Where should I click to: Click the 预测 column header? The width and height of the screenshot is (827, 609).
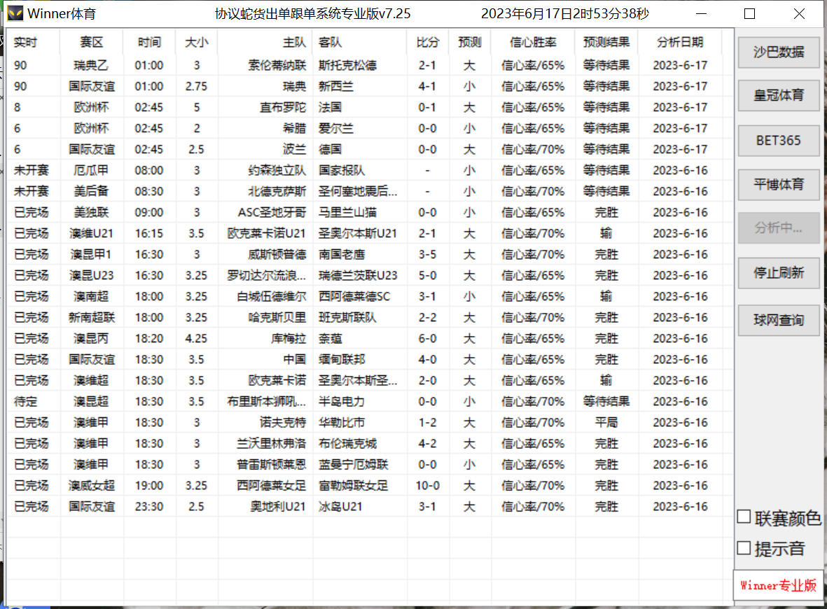click(x=469, y=42)
